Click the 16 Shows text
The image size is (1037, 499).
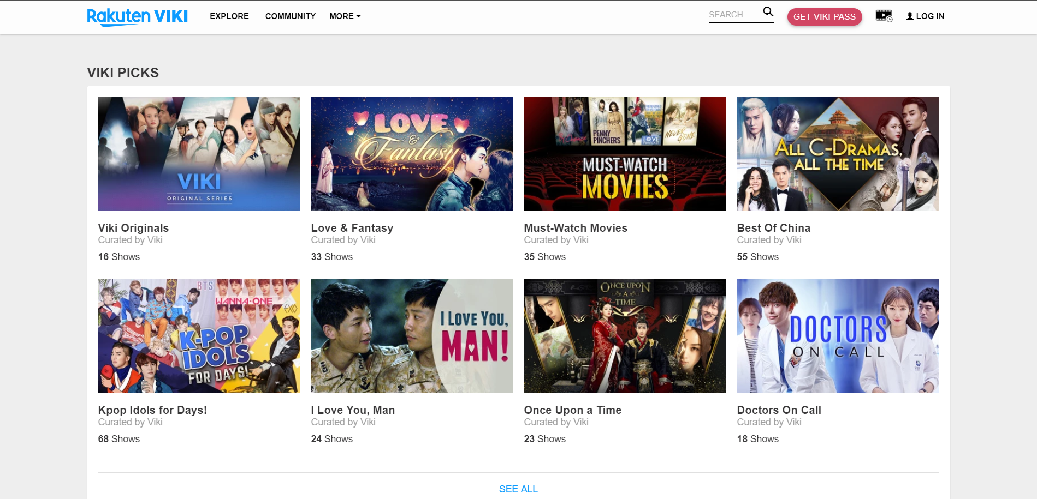coord(119,257)
